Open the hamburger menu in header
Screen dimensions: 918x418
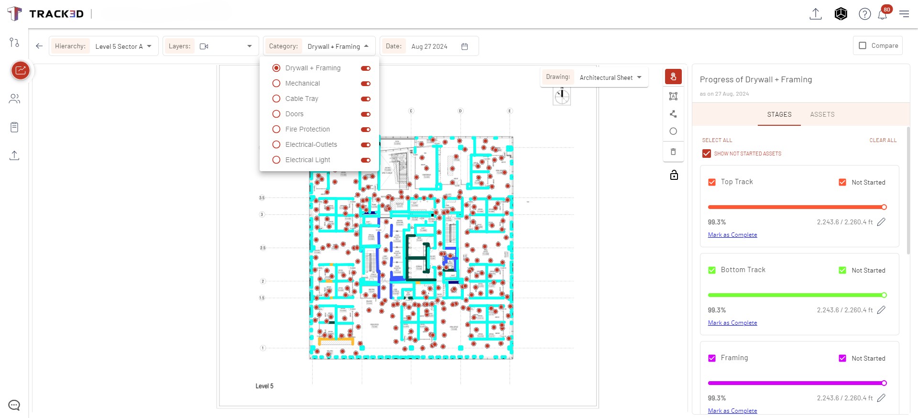tap(904, 14)
